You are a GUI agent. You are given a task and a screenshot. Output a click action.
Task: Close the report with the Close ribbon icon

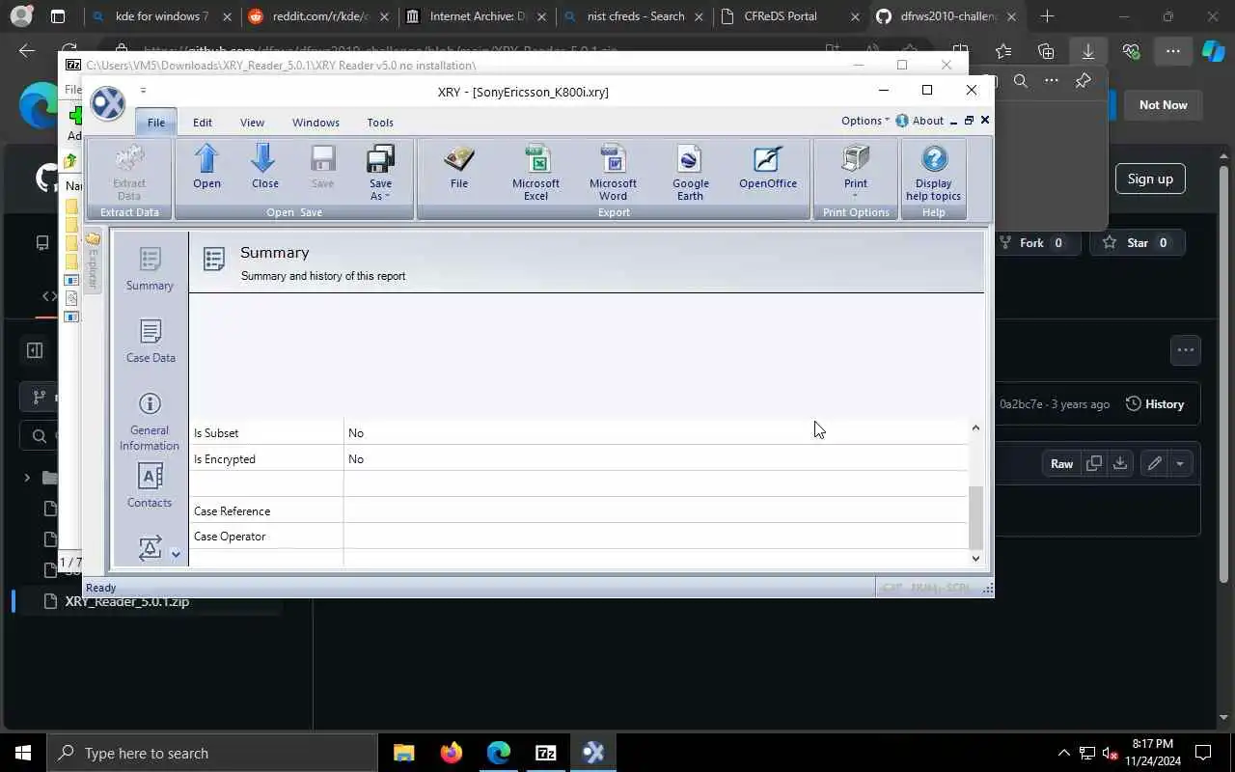pyautogui.click(x=264, y=166)
